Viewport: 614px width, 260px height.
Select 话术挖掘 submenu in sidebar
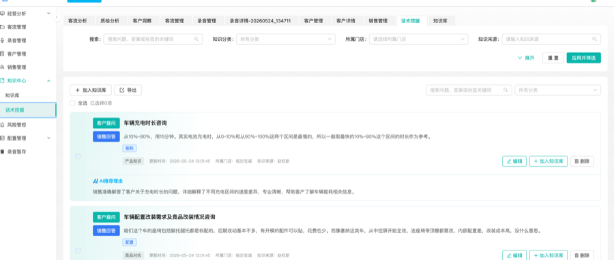[28, 110]
